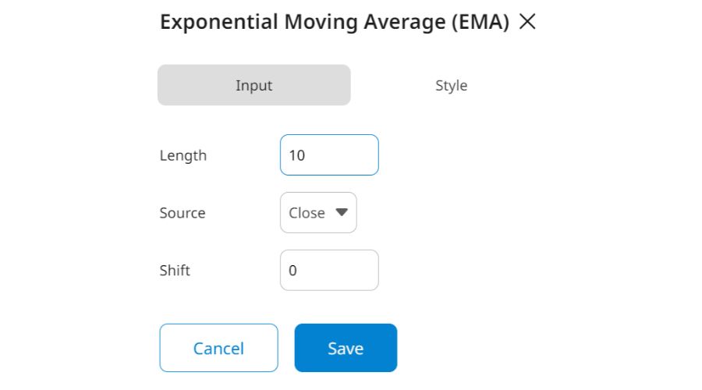Focus the Shift input field

click(x=329, y=271)
